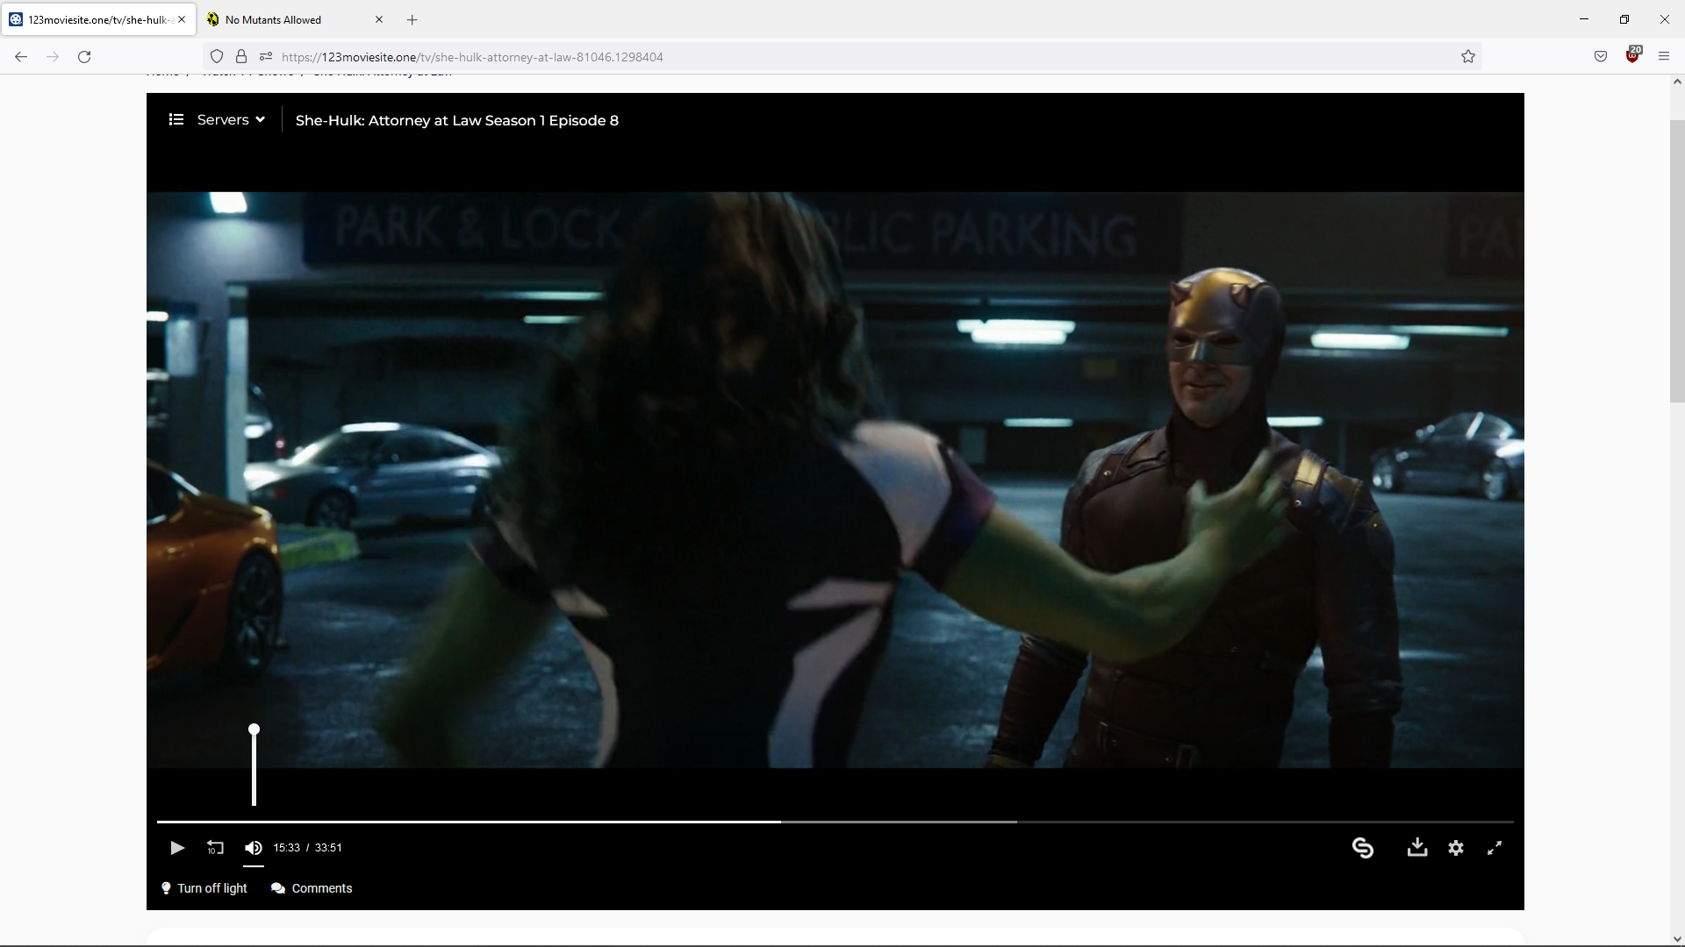Click scrollbar up arrow
Viewport: 1685px width, 947px height.
tap(1677, 82)
